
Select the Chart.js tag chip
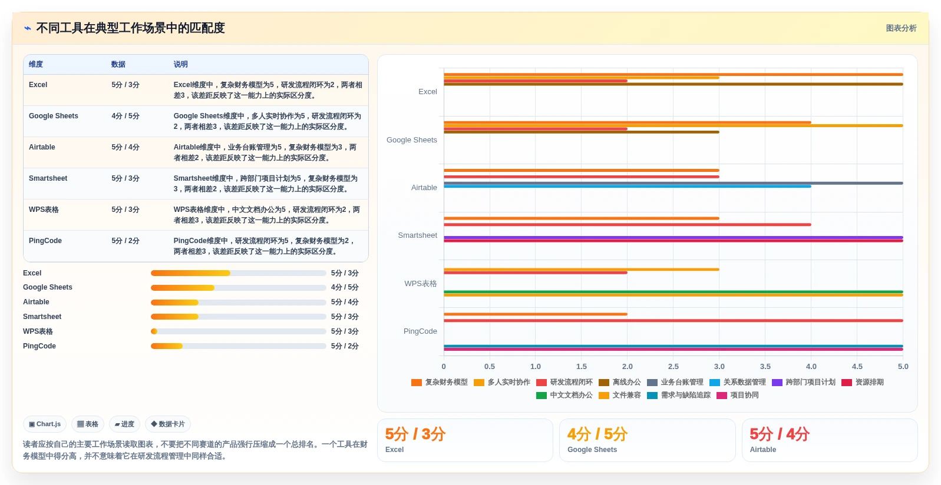tap(45, 424)
